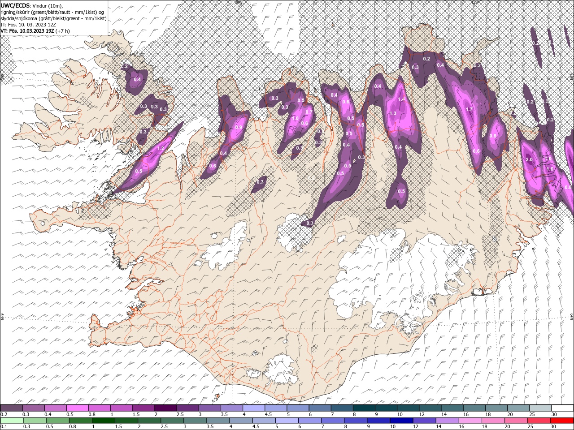The image size is (574, 430).
Task: Click the lower legend's deep blue swatch at 10
Action: click(x=400, y=421)
